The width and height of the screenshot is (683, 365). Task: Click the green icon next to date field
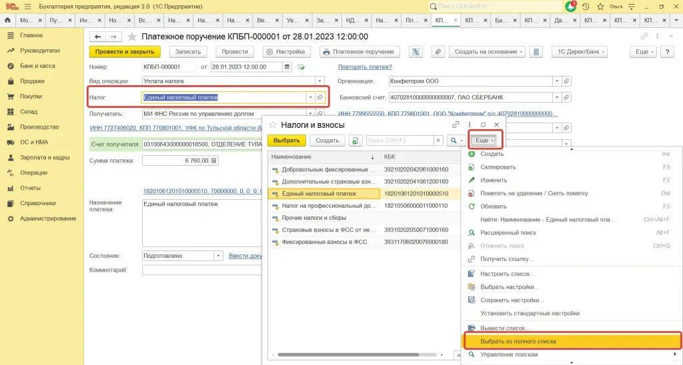tap(301, 67)
